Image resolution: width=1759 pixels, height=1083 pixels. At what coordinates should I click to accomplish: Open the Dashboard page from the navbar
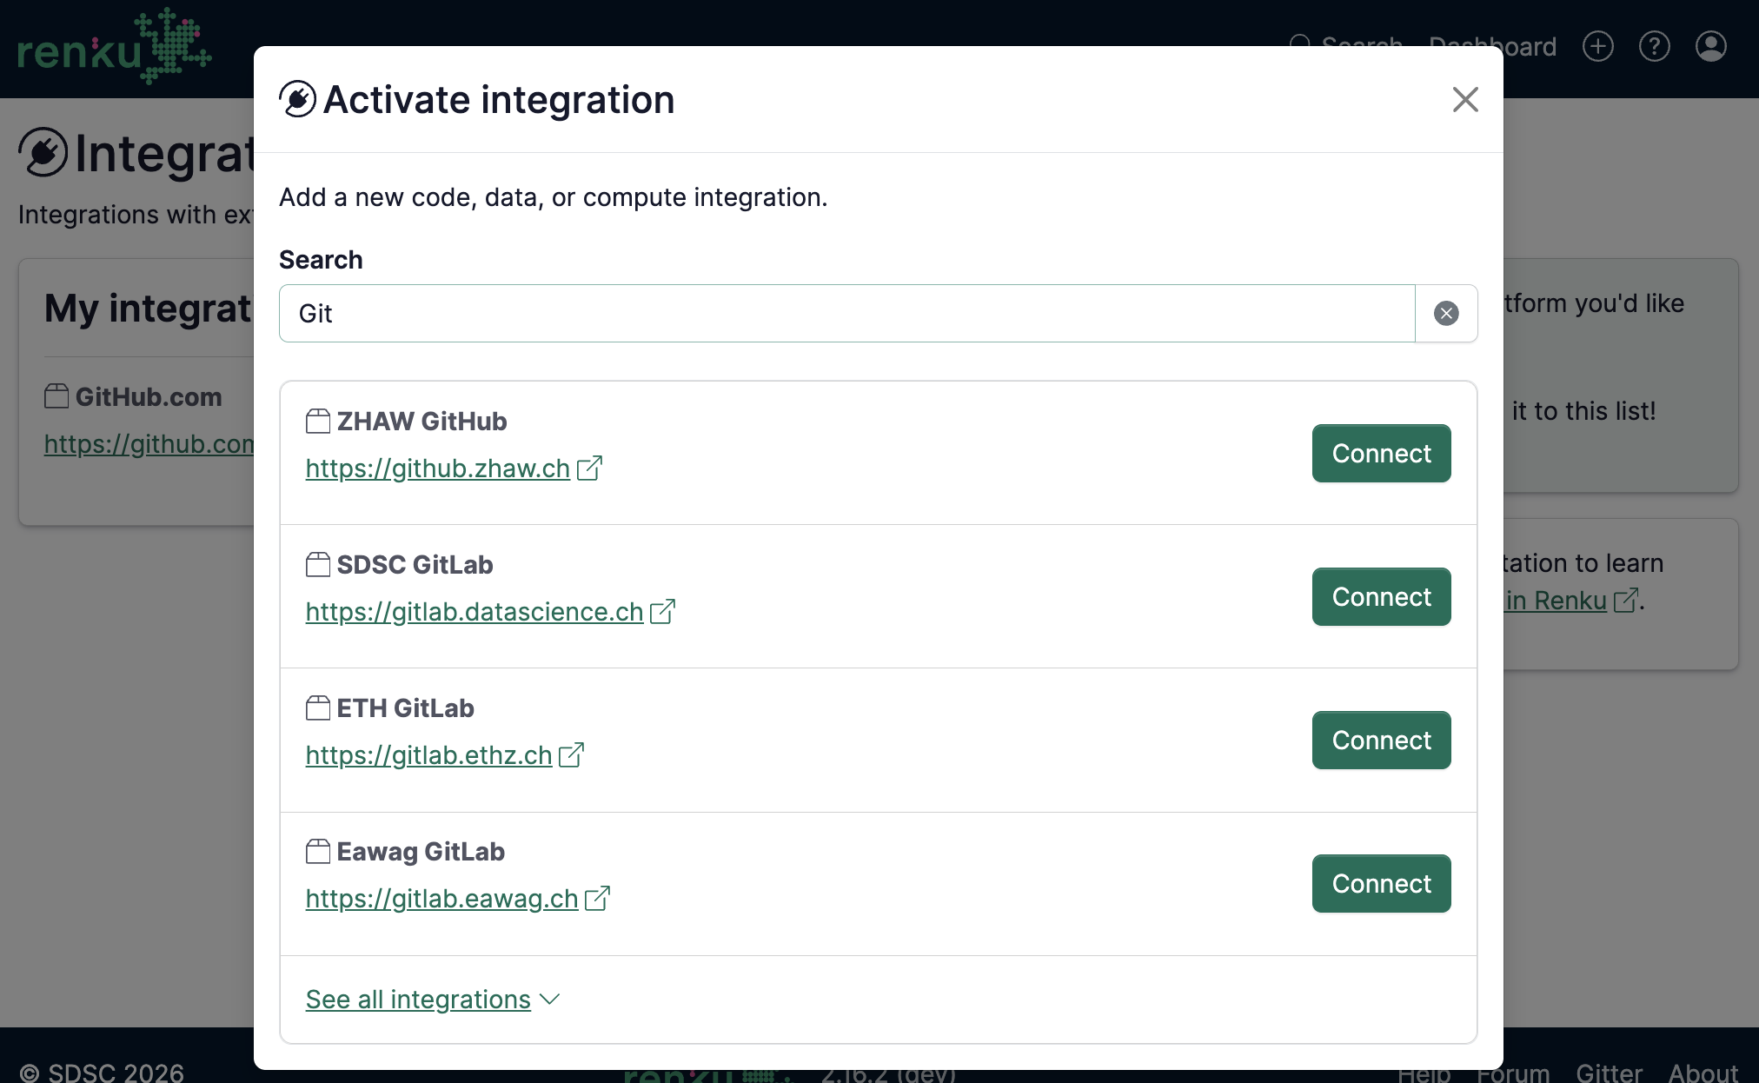pos(1492,47)
